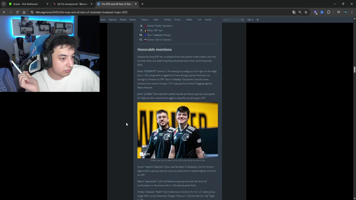356x200 pixels.
Task: Click the Kosovo flag next to makazze
Action: point(145,35)
